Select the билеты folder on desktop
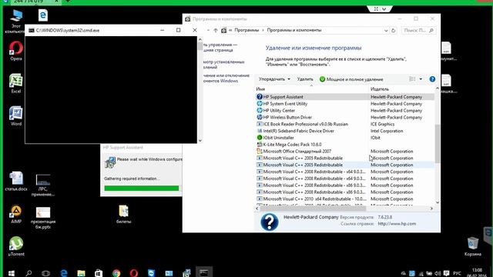The height and width of the screenshot is (277, 493). point(123,214)
